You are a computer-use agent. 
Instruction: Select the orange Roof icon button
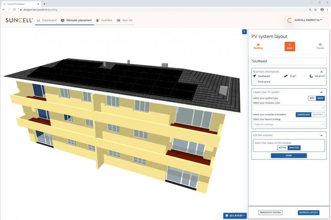click(290, 46)
